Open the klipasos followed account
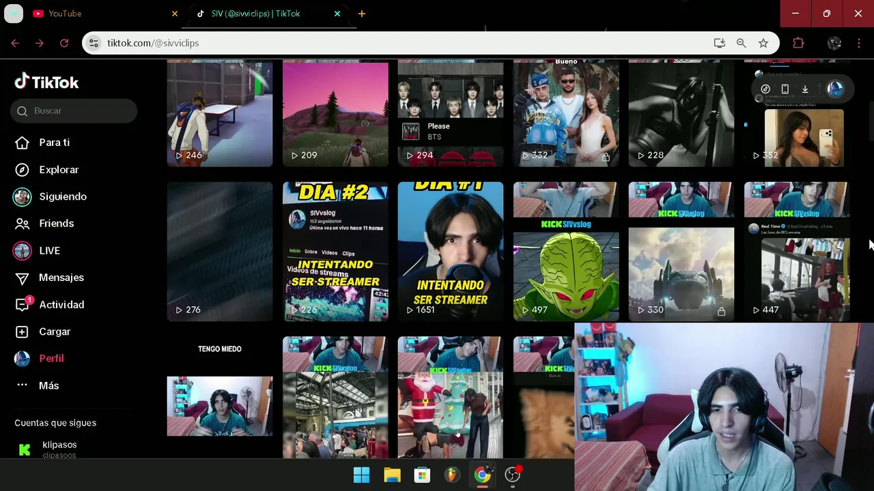 pyautogui.click(x=59, y=449)
